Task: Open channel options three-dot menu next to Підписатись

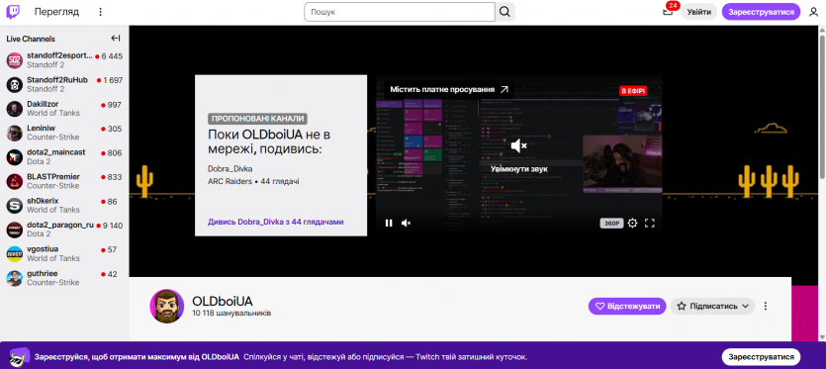Action: tap(766, 306)
